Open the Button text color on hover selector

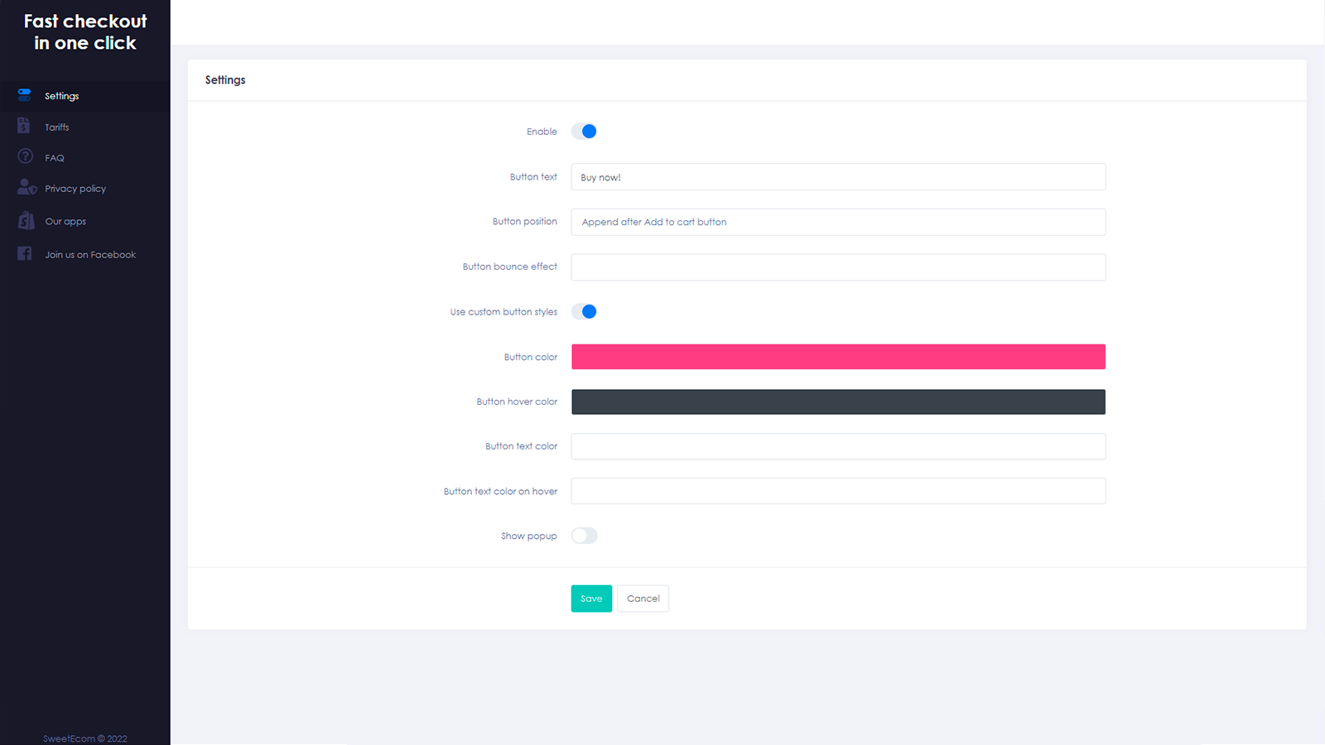pyautogui.click(x=838, y=491)
